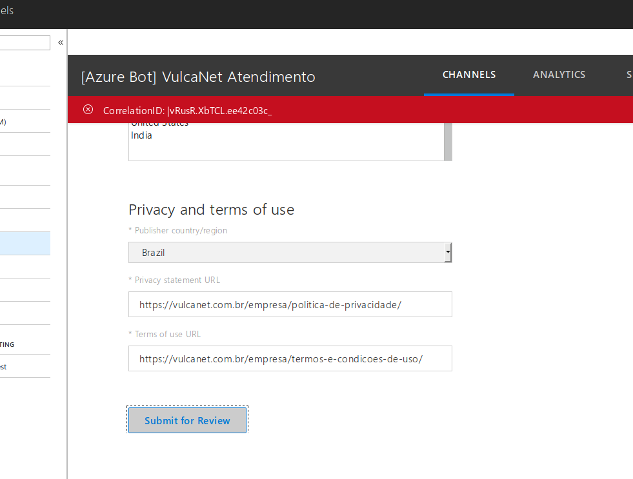Viewport: 633px width, 479px height.
Task: Click the CorrelationID error message text
Action: point(185,110)
